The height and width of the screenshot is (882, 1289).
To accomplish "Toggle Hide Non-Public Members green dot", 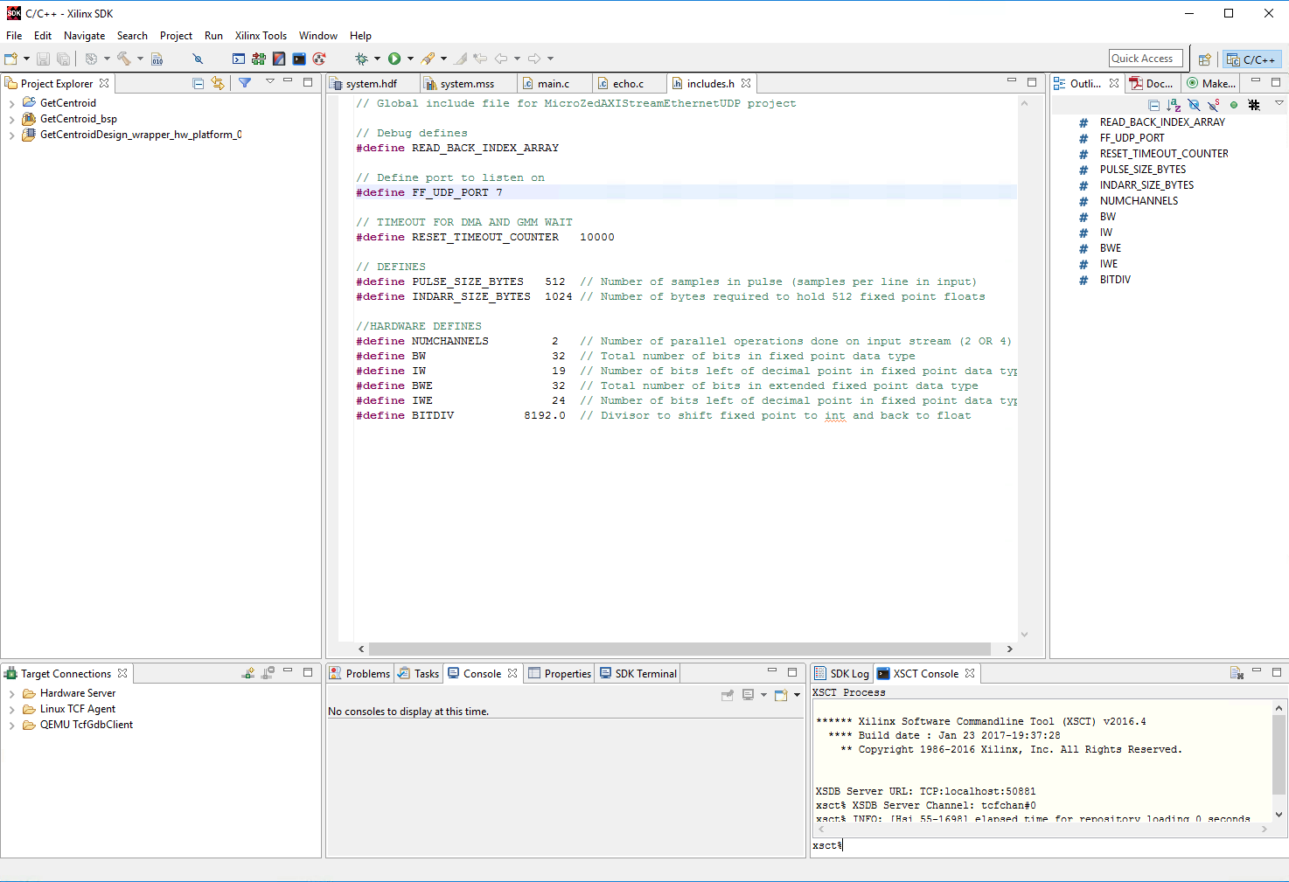I will [x=1234, y=105].
